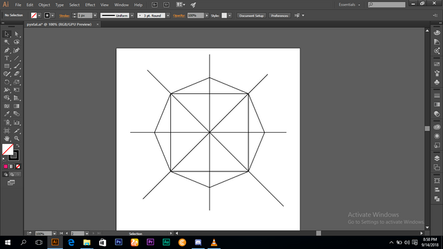
Task: Switch to Draw Behind mode
Action: click(x=12, y=174)
